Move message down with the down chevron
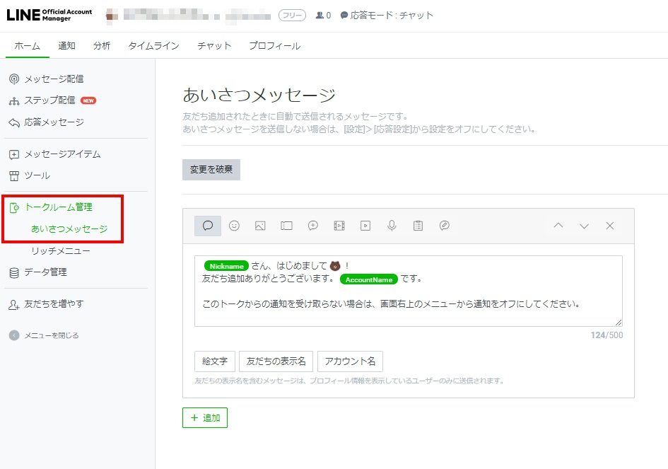This screenshot has width=668, height=469. (584, 226)
